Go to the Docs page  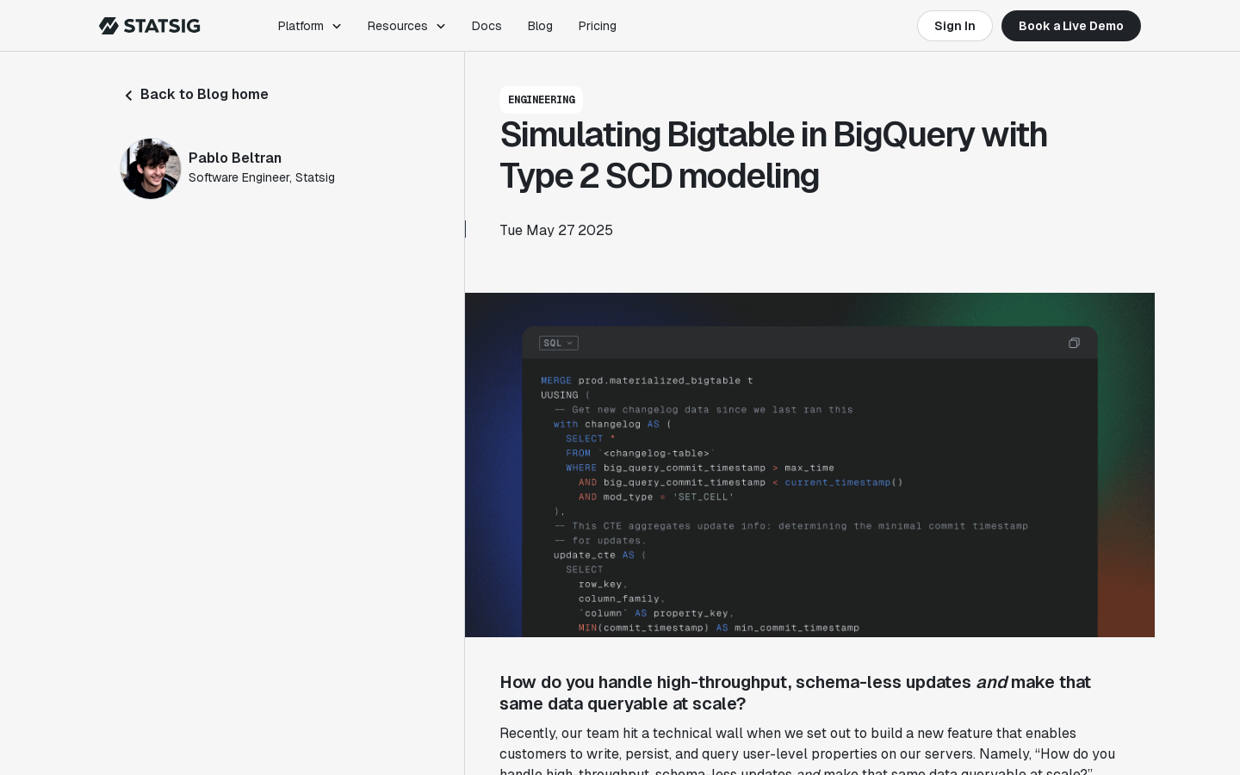point(487,26)
